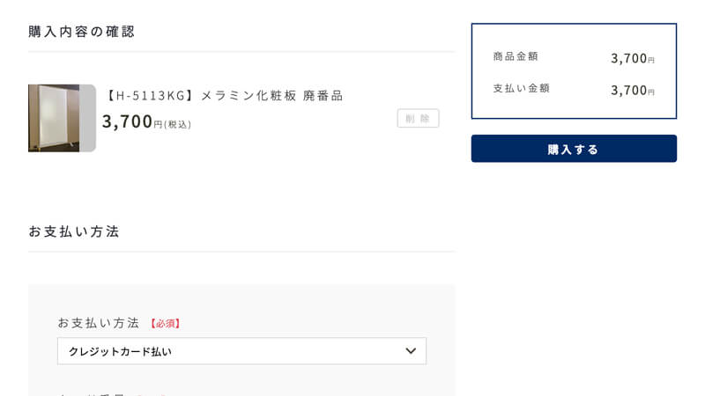Viewport: 705px width, 396px height.
Task: Click the 支払い金額 label in the summary box
Action: coord(521,88)
